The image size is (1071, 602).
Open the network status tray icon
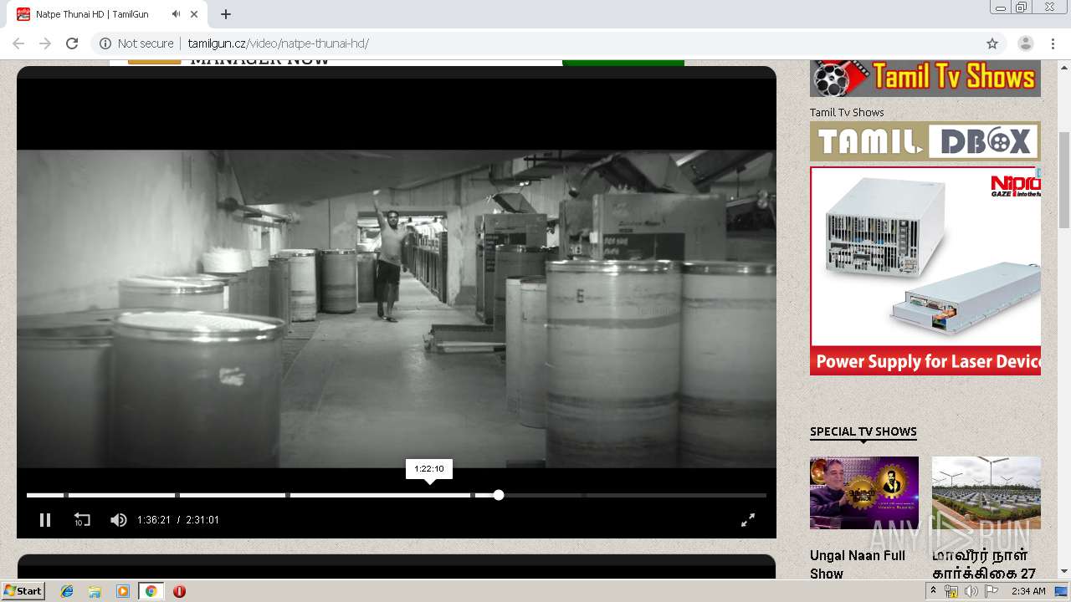pyautogui.click(x=951, y=591)
